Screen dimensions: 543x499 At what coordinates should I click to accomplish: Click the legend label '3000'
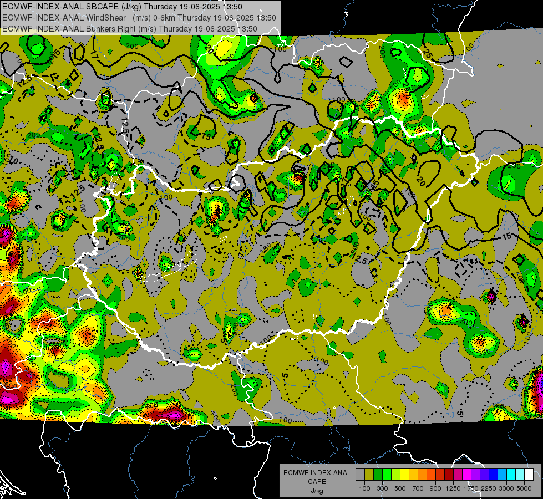[x=506, y=488]
